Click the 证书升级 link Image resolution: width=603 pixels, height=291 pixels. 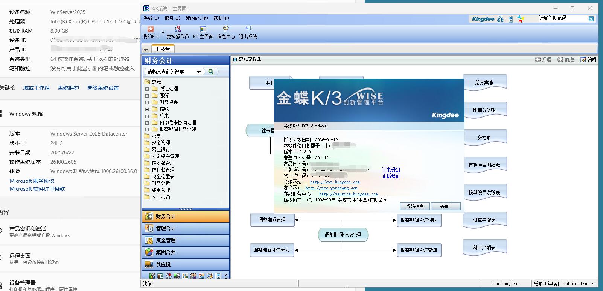click(391, 170)
